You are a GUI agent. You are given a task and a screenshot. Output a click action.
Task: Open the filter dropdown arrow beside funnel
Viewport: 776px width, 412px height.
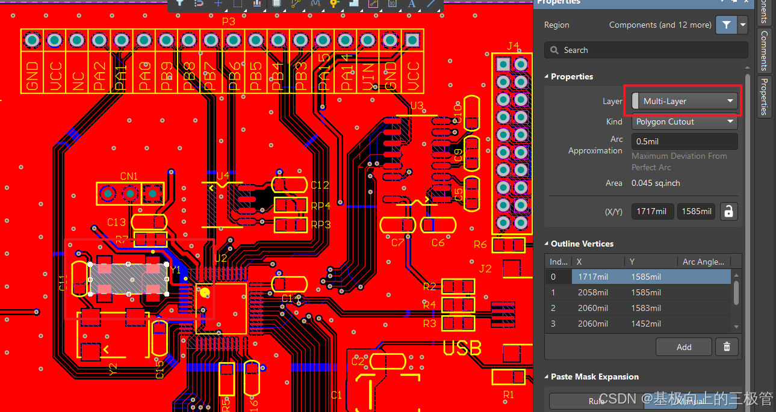point(743,25)
